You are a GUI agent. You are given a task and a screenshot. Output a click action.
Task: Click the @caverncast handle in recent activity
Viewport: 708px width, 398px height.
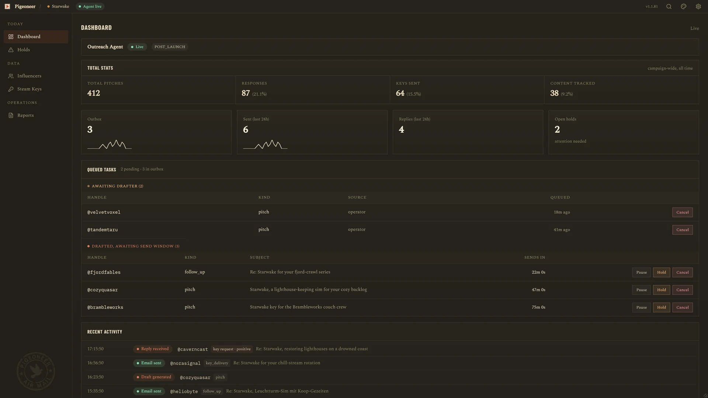pyautogui.click(x=192, y=349)
